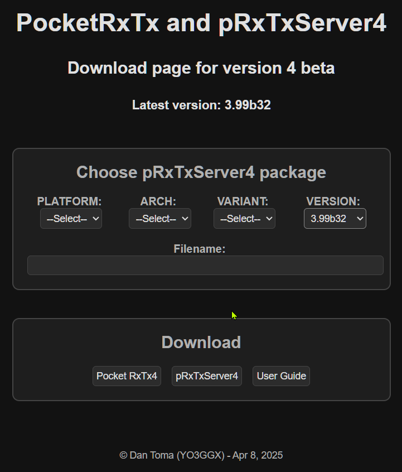Image resolution: width=402 pixels, height=472 pixels.
Task: Click the VARIANT field label
Action: [243, 201]
